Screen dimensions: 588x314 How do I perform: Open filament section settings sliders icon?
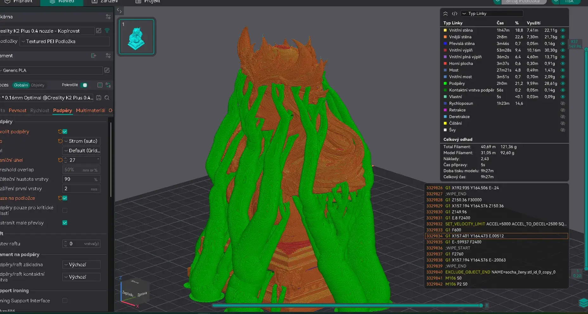tap(108, 56)
